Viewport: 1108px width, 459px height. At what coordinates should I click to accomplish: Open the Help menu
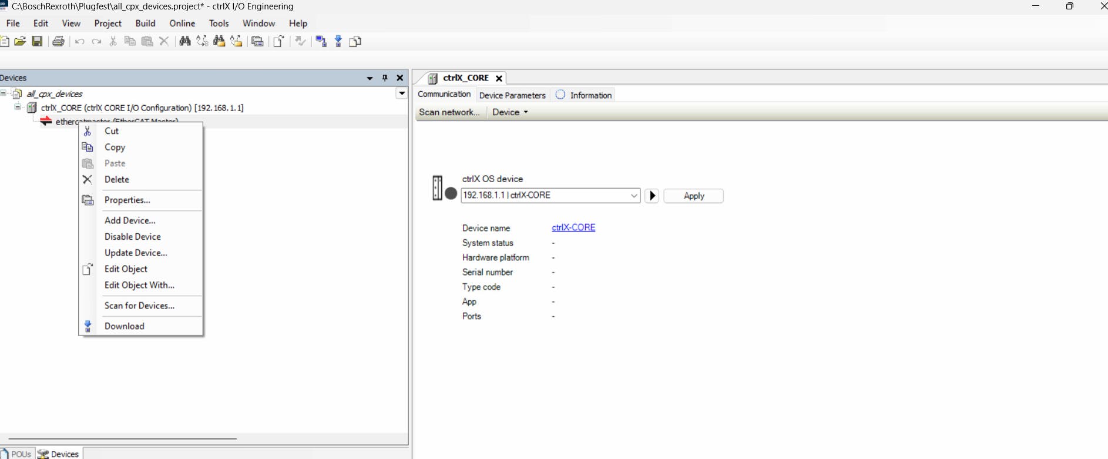click(x=298, y=23)
